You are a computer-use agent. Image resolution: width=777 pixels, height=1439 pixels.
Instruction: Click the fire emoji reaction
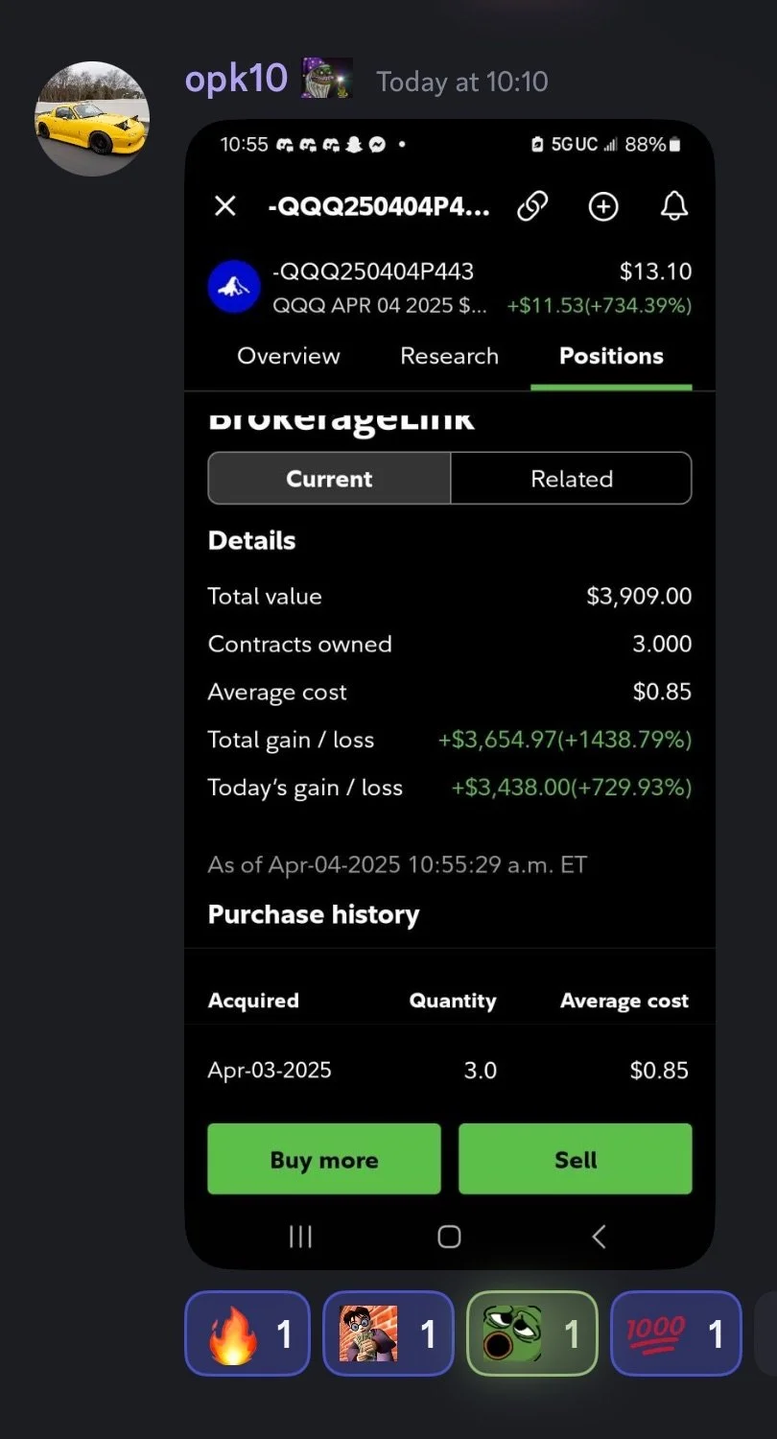pyautogui.click(x=247, y=1333)
